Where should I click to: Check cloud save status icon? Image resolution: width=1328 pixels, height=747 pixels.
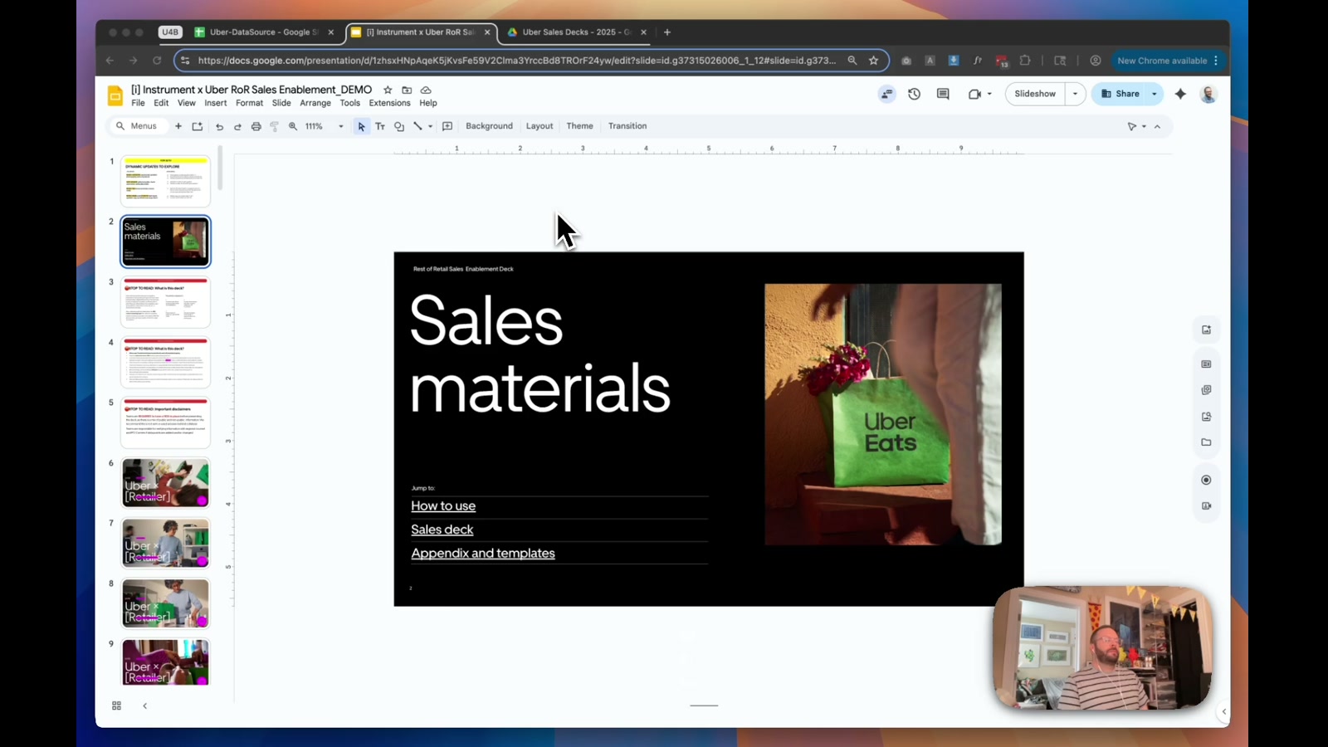tap(426, 90)
